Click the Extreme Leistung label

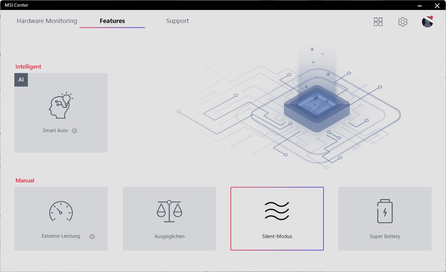[x=61, y=236]
